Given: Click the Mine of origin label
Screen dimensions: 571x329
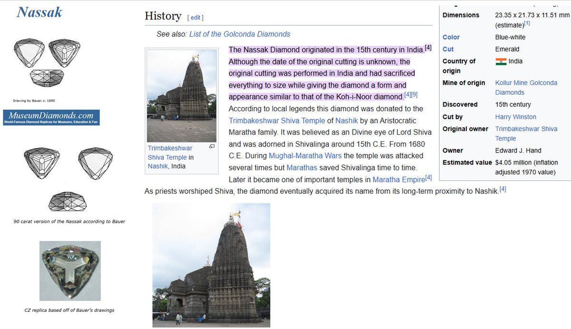Looking at the screenshot, I should pyautogui.click(x=464, y=83).
